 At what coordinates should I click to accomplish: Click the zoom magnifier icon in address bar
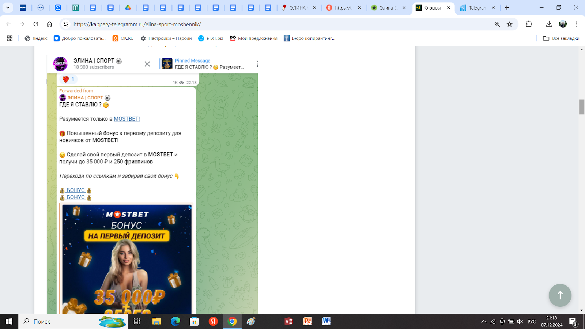[497, 24]
